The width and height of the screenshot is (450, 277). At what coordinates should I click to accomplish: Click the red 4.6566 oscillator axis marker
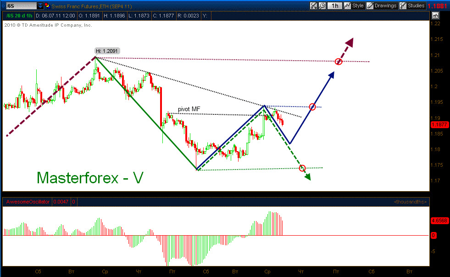439,220
